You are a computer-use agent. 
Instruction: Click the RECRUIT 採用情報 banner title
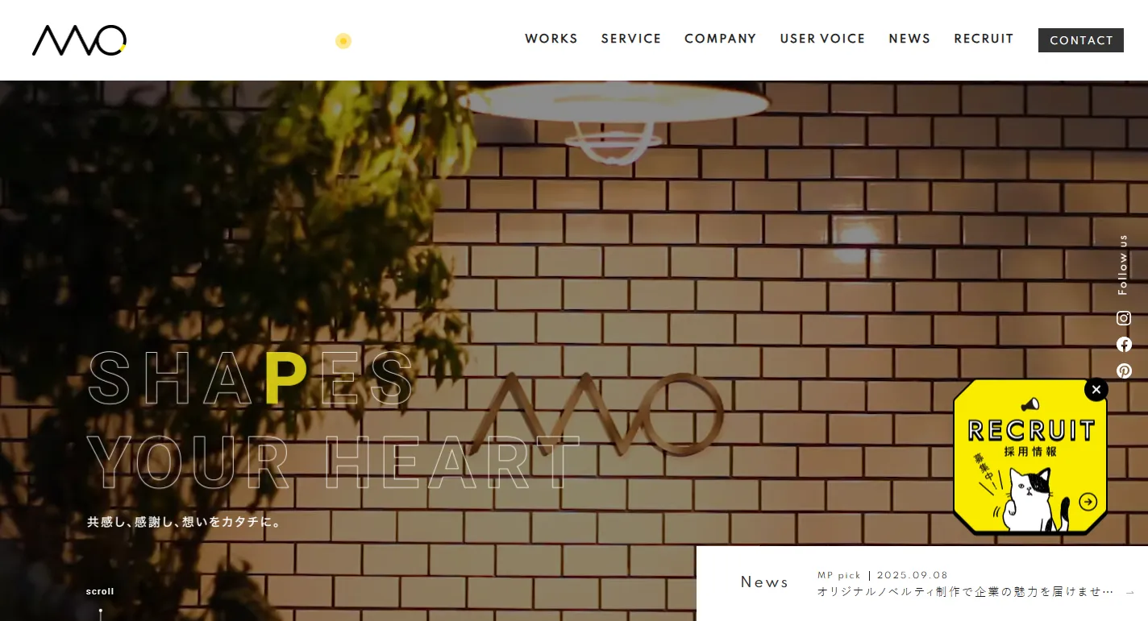[1031, 438]
